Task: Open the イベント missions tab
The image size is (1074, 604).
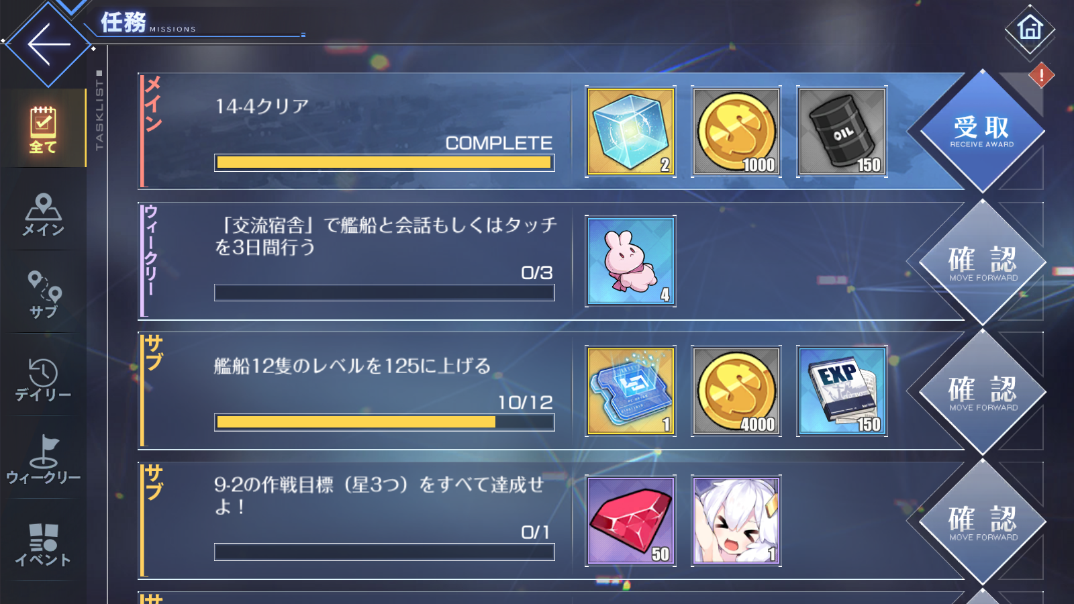Action: point(44,545)
